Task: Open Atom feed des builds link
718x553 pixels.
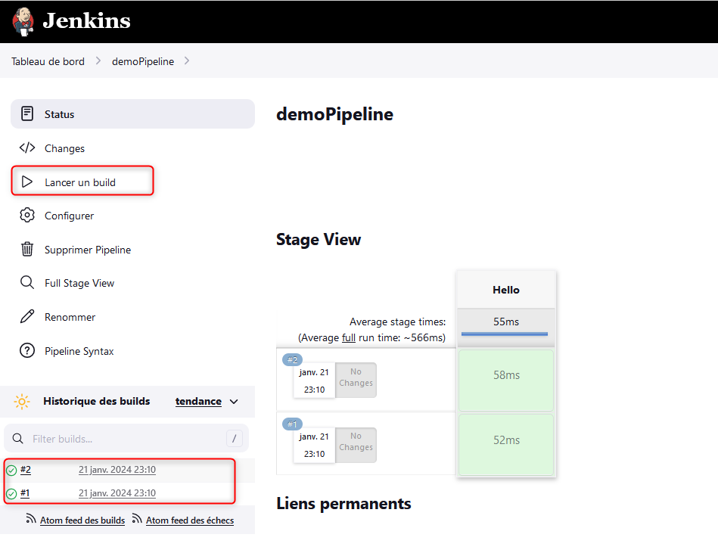Action: pos(82,520)
